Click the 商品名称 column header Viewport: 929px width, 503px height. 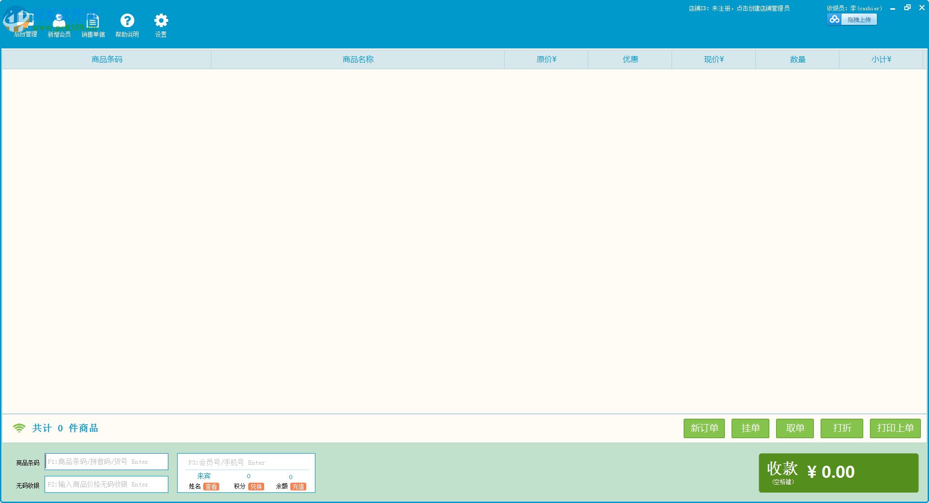tap(358, 60)
